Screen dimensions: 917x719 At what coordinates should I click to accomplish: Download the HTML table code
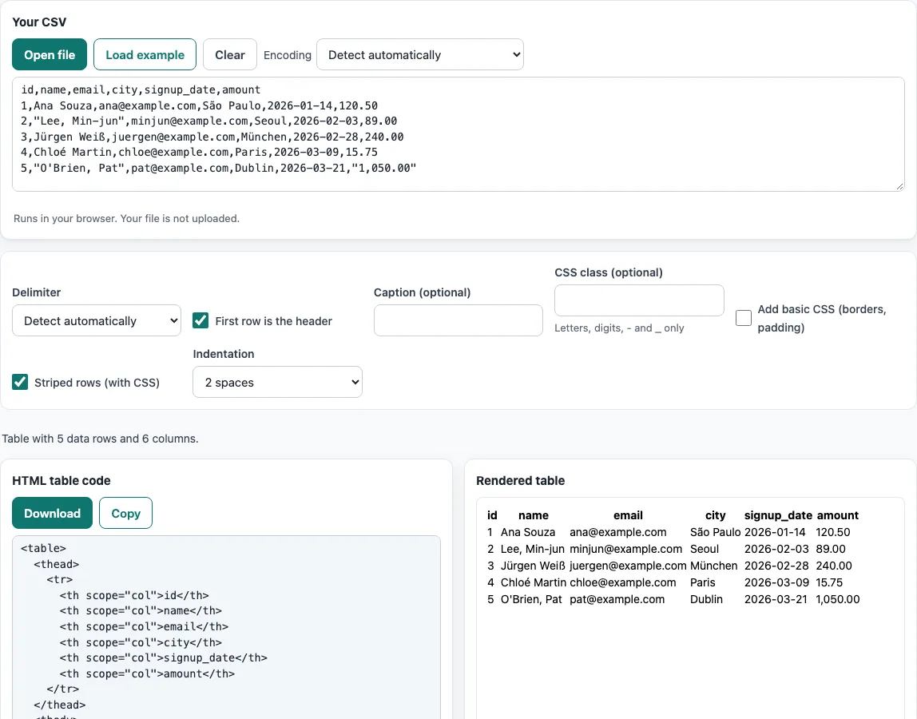[52, 513]
